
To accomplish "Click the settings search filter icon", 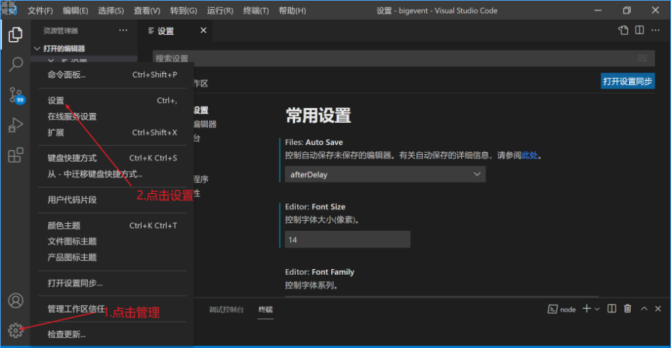I will [x=642, y=58].
